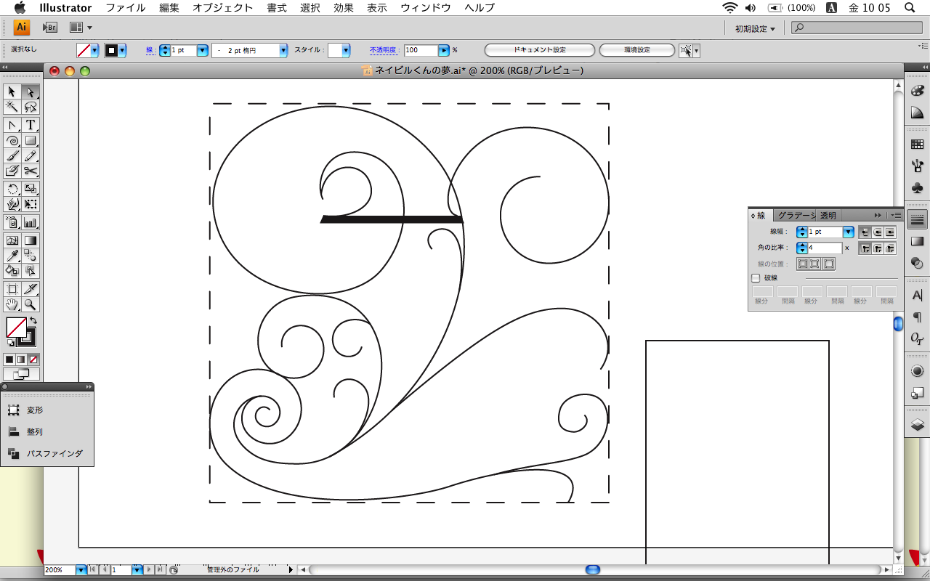Switch to the 透明 tab
This screenshot has height=581, width=930.
coord(828,215)
